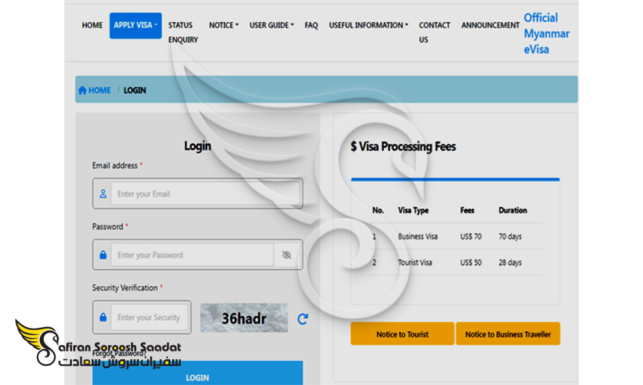This screenshot has width=643, height=385.
Task: View the 36hadr captcha image
Action: (244, 318)
